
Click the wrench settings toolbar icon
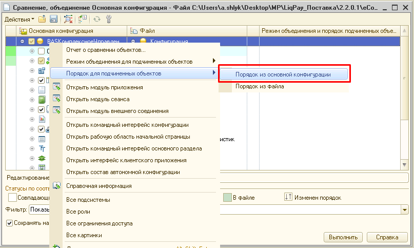[109, 19]
